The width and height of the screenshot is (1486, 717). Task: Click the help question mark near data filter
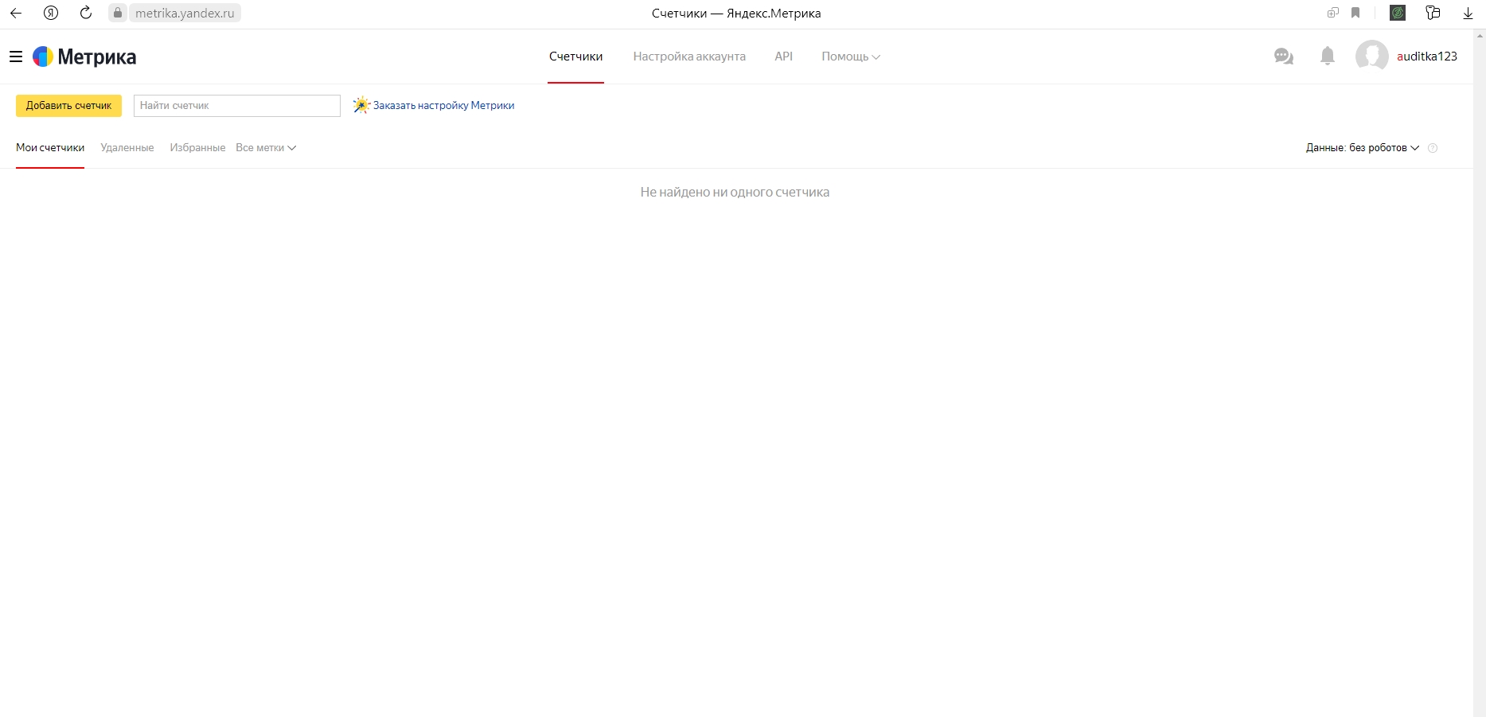pos(1433,148)
